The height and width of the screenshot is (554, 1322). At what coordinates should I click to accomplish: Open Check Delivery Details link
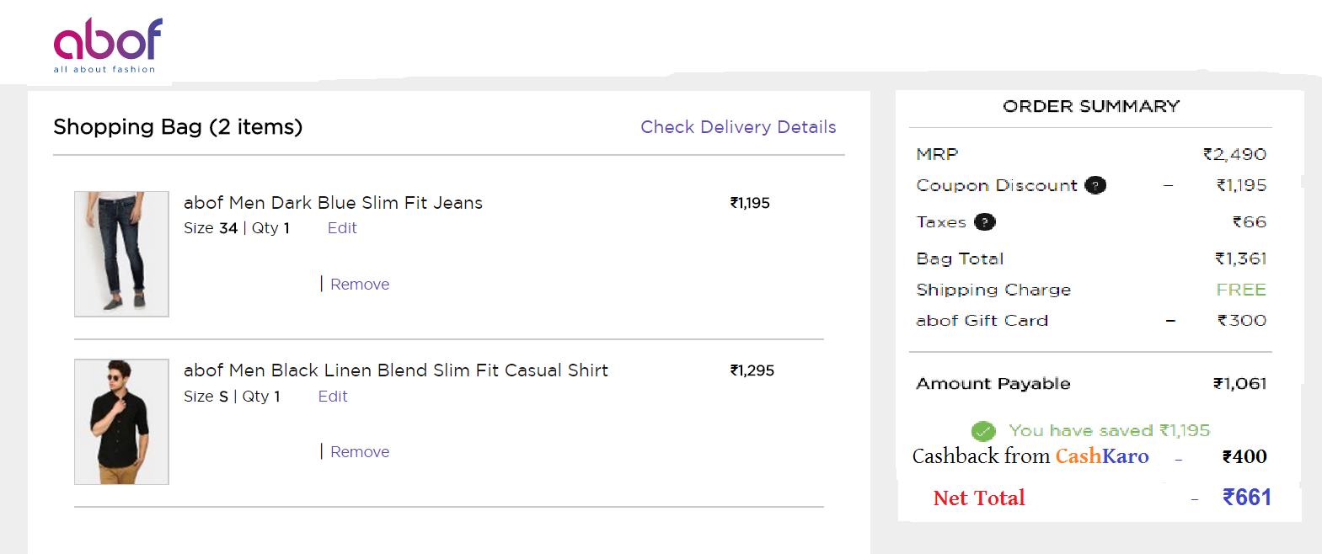(738, 127)
